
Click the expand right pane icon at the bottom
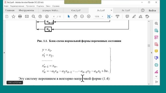click(x=157, y=82)
